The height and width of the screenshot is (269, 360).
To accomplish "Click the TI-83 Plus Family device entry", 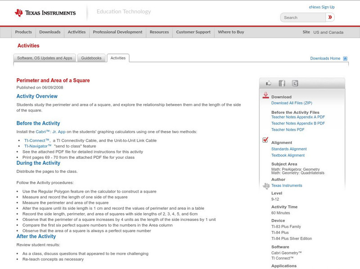I will [286, 227].
